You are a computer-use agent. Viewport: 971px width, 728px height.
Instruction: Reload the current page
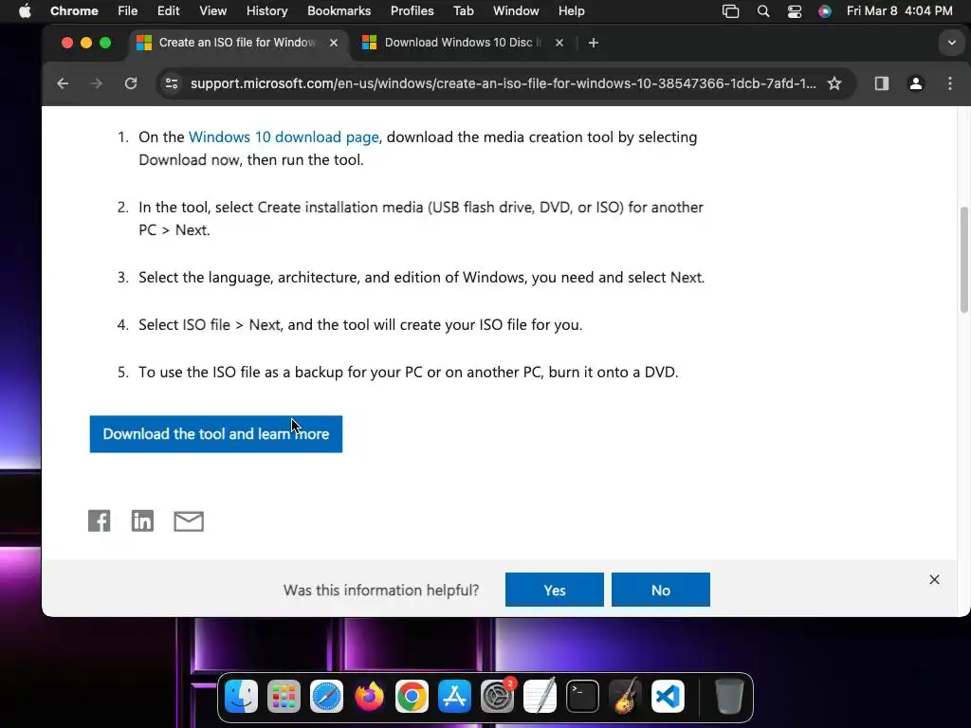(131, 83)
